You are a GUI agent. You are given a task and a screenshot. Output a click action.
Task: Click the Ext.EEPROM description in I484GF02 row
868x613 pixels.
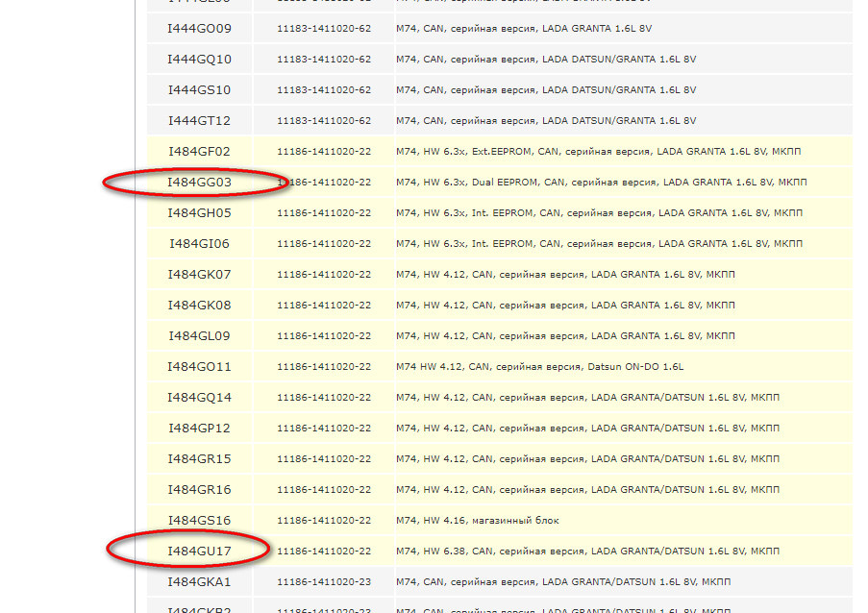click(599, 152)
